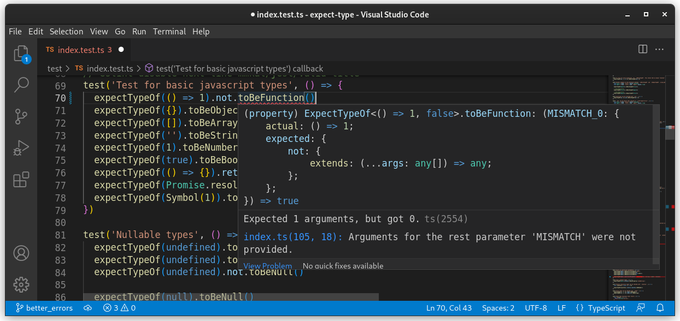Open the Run and Debug view
This screenshot has height=321, width=680.
pos(21,148)
